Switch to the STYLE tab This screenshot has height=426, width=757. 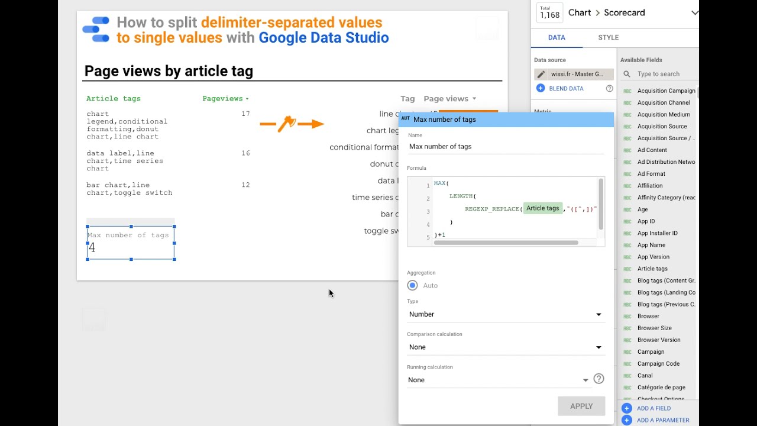(x=608, y=37)
